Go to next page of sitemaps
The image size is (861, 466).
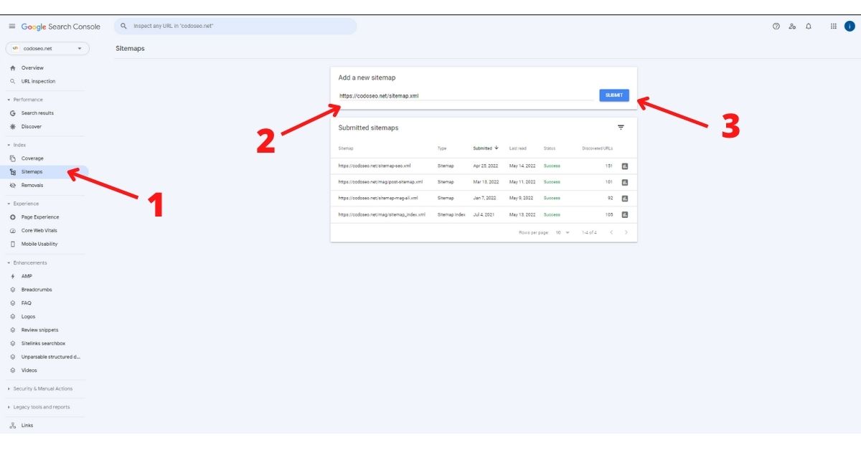[x=626, y=232]
